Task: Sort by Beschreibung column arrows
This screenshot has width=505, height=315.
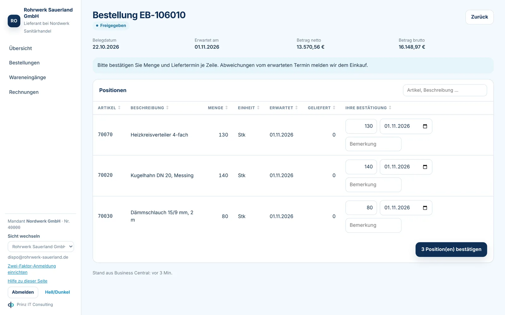Action: tap(167, 108)
